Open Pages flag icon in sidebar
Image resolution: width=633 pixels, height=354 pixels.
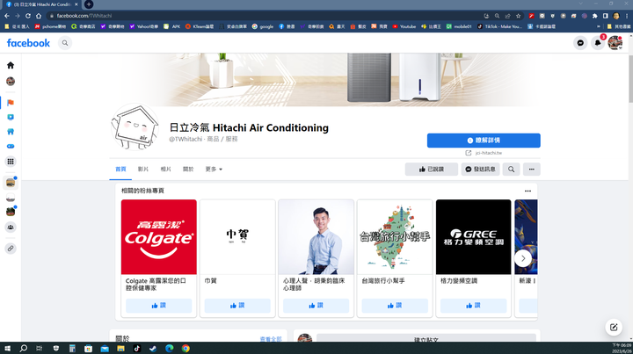coord(11,103)
